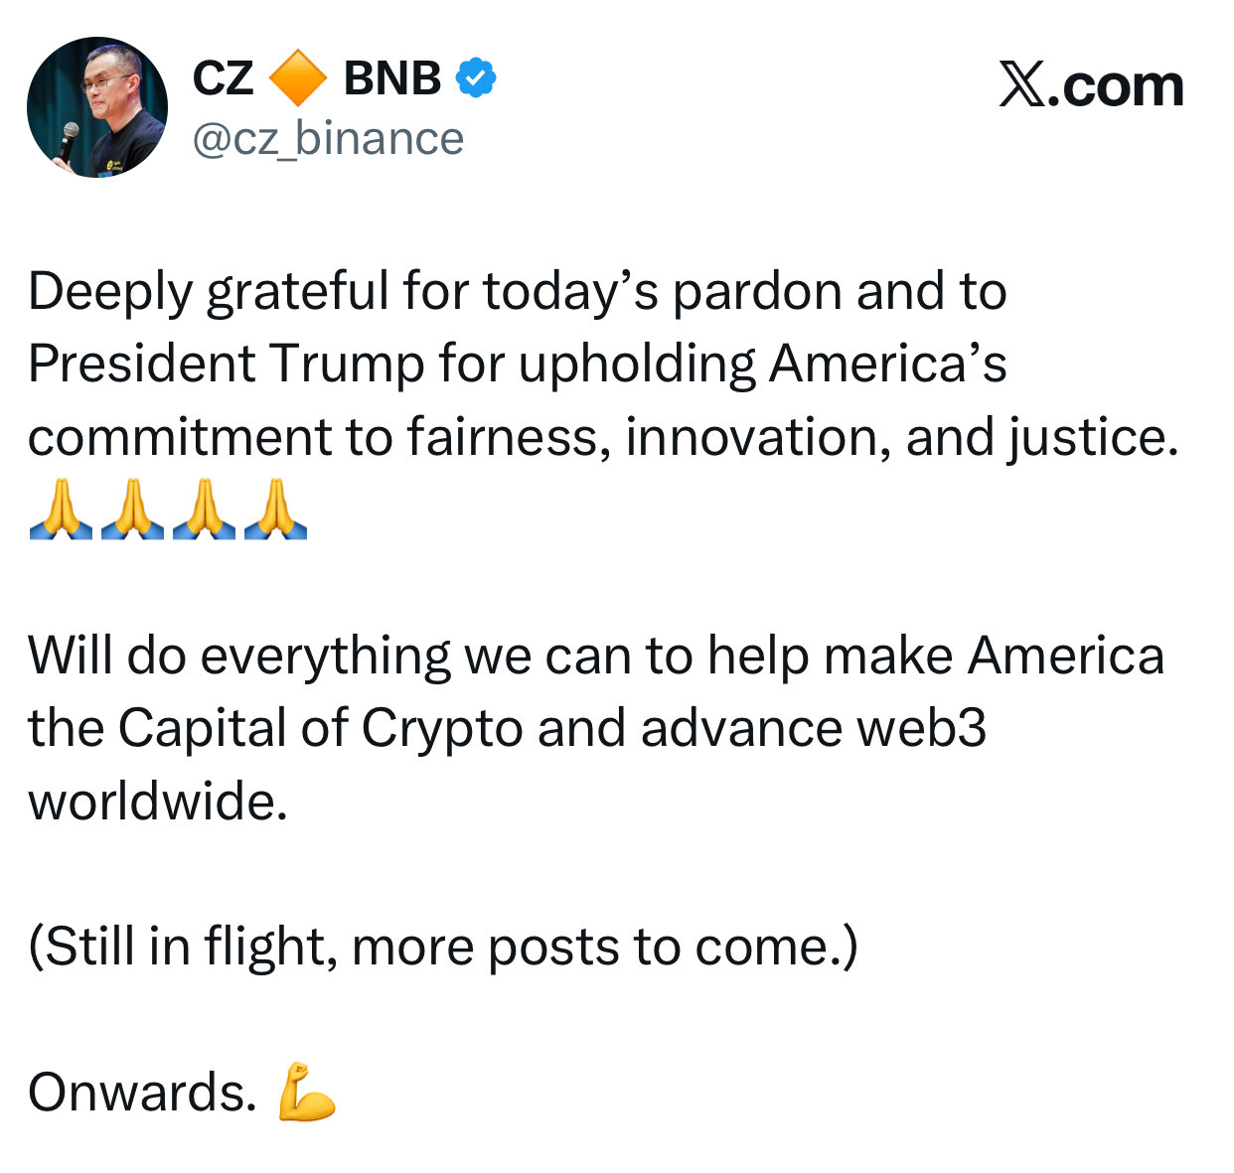1234x1173 pixels.
Task: Open the @cz_binance handle link
Action: point(328,139)
